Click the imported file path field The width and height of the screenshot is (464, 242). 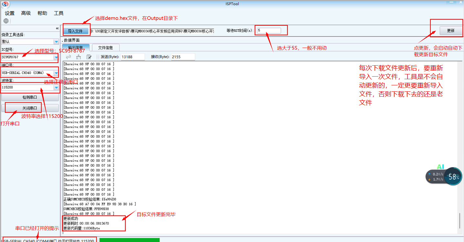(152, 31)
